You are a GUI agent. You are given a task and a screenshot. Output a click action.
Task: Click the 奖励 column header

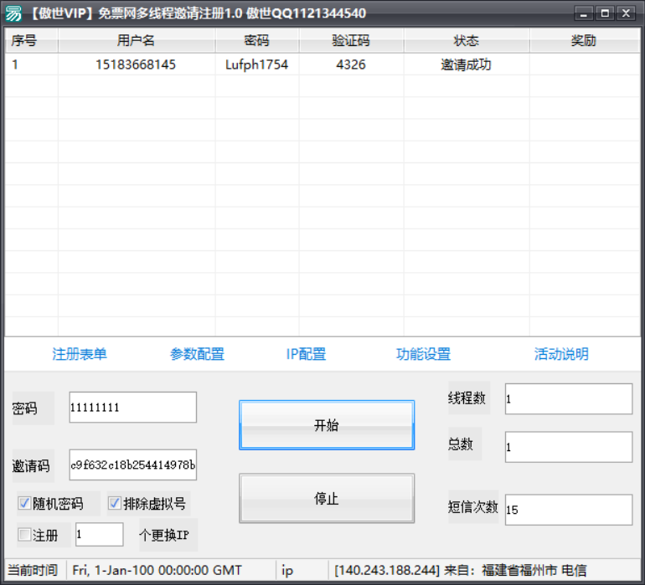584,40
